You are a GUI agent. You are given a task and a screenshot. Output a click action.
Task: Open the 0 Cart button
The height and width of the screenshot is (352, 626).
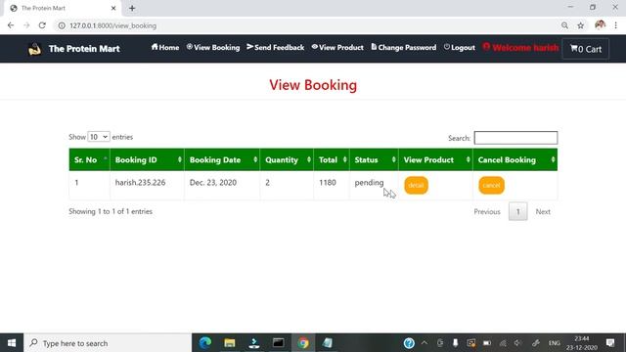[x=586, y=49]
